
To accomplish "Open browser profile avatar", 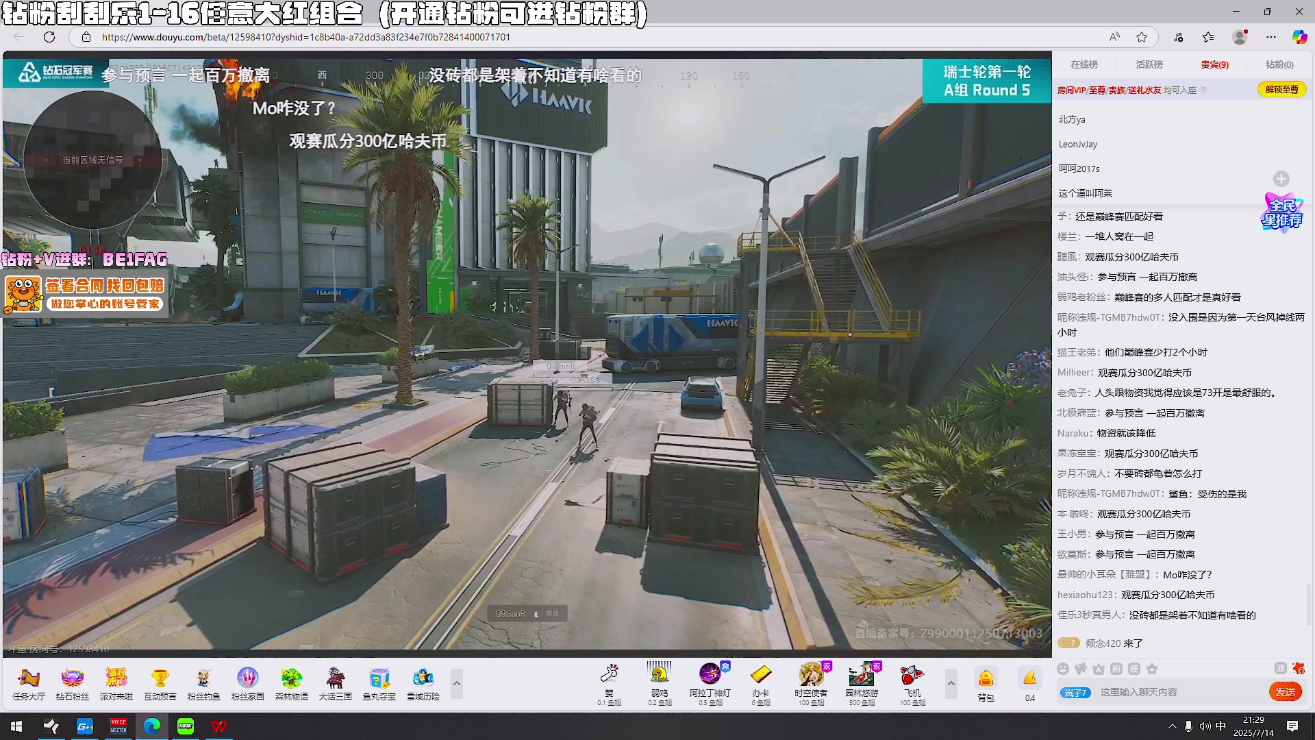I will [x=1240, y=37].
